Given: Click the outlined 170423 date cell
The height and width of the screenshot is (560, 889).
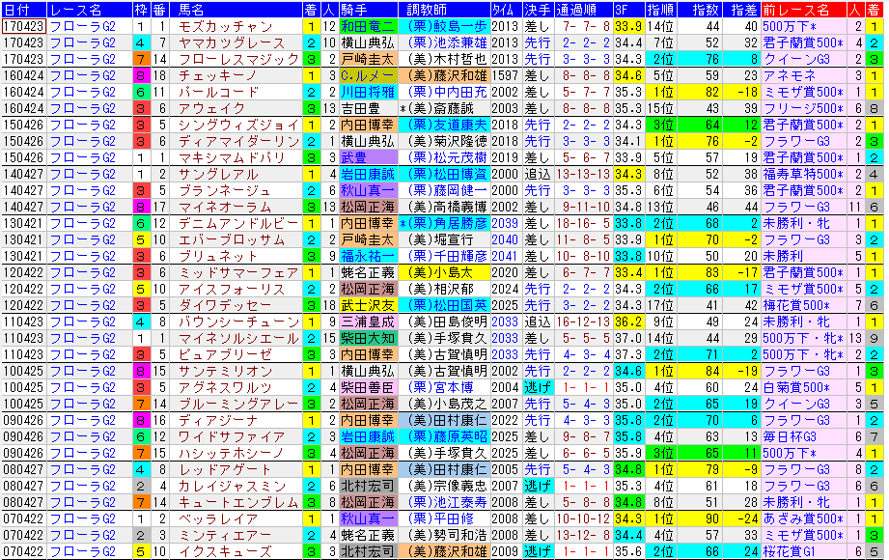Looking at the screenshot, I should click(23, 26).
